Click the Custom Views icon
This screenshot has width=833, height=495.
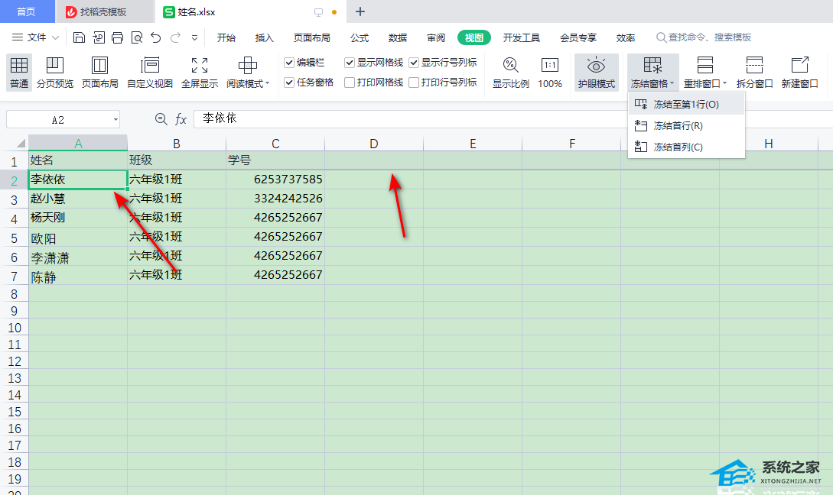(x=150, y=66)
